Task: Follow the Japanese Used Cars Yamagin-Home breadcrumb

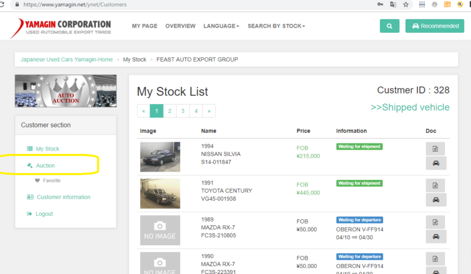Action: pyautogui.click(x=67, y=59)
